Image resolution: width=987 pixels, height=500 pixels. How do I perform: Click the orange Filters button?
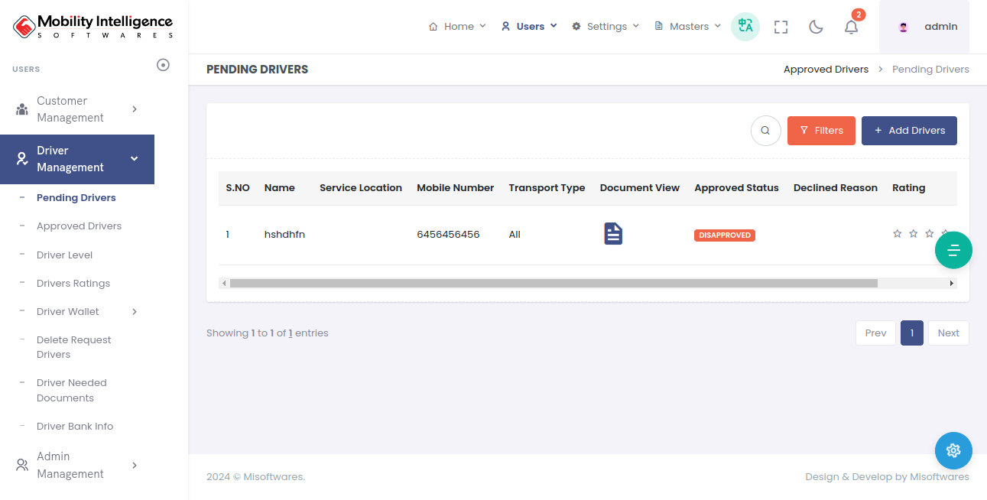tap(821, 131)
